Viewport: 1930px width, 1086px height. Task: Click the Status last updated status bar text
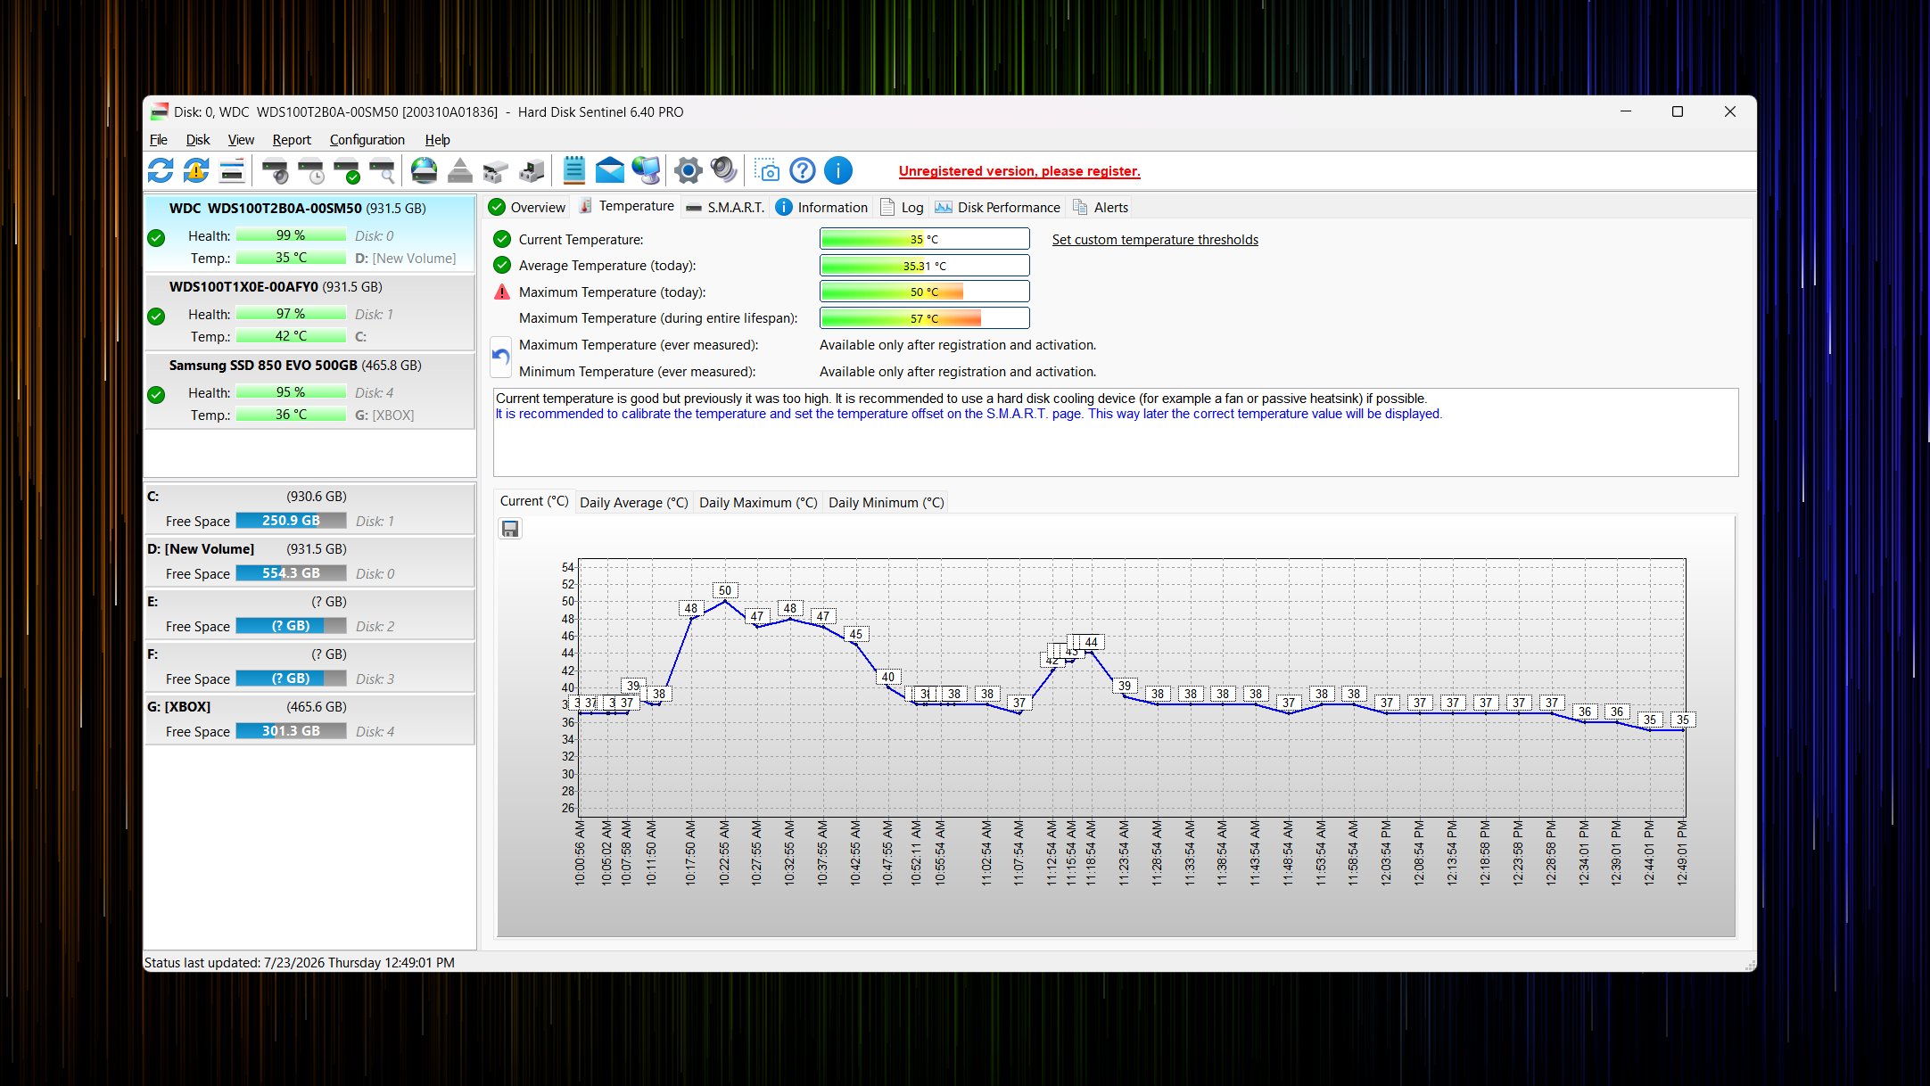[x=300, y=963]
